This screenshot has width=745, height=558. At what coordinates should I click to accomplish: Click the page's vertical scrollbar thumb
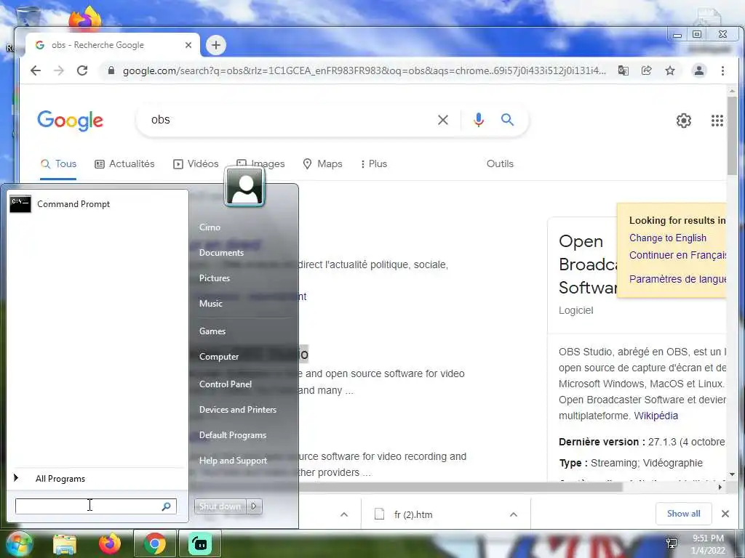[732, 136]
